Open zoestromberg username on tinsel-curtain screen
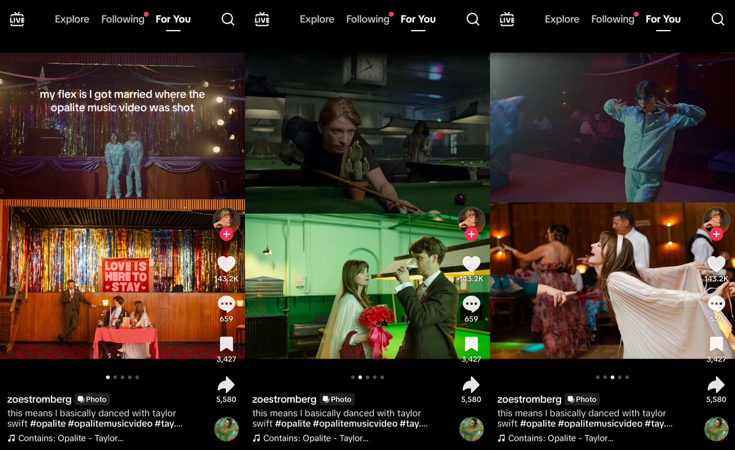 click(39, 399)
